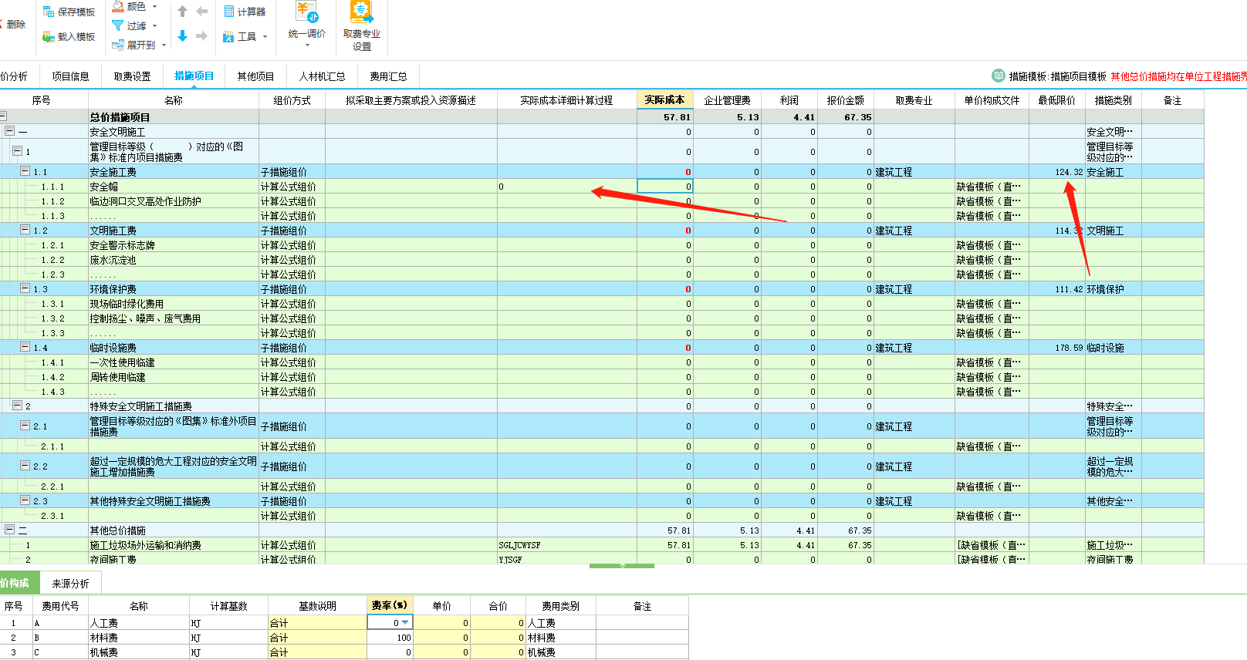Switch to the 项目信息 tab
The width and height of the screenshot is (1247, 660).
[x=70, y=76]
